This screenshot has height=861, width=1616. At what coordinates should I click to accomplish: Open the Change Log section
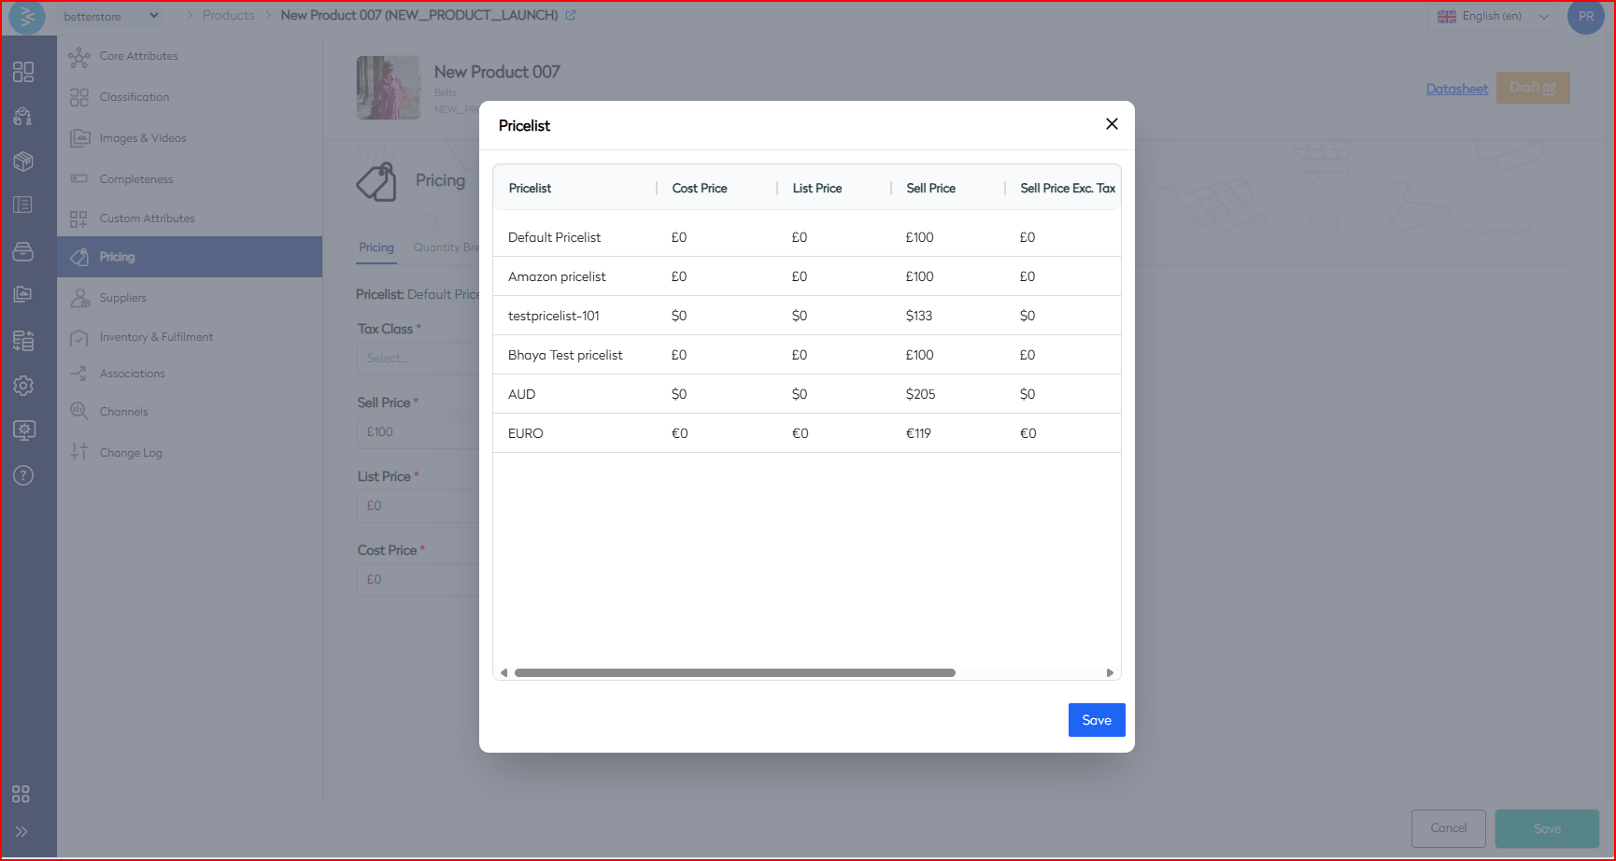click(x=131, y=453)
